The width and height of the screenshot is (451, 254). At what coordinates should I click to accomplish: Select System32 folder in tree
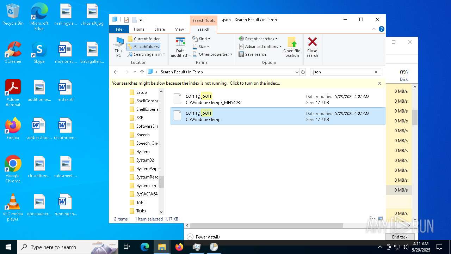click(145, 160)
